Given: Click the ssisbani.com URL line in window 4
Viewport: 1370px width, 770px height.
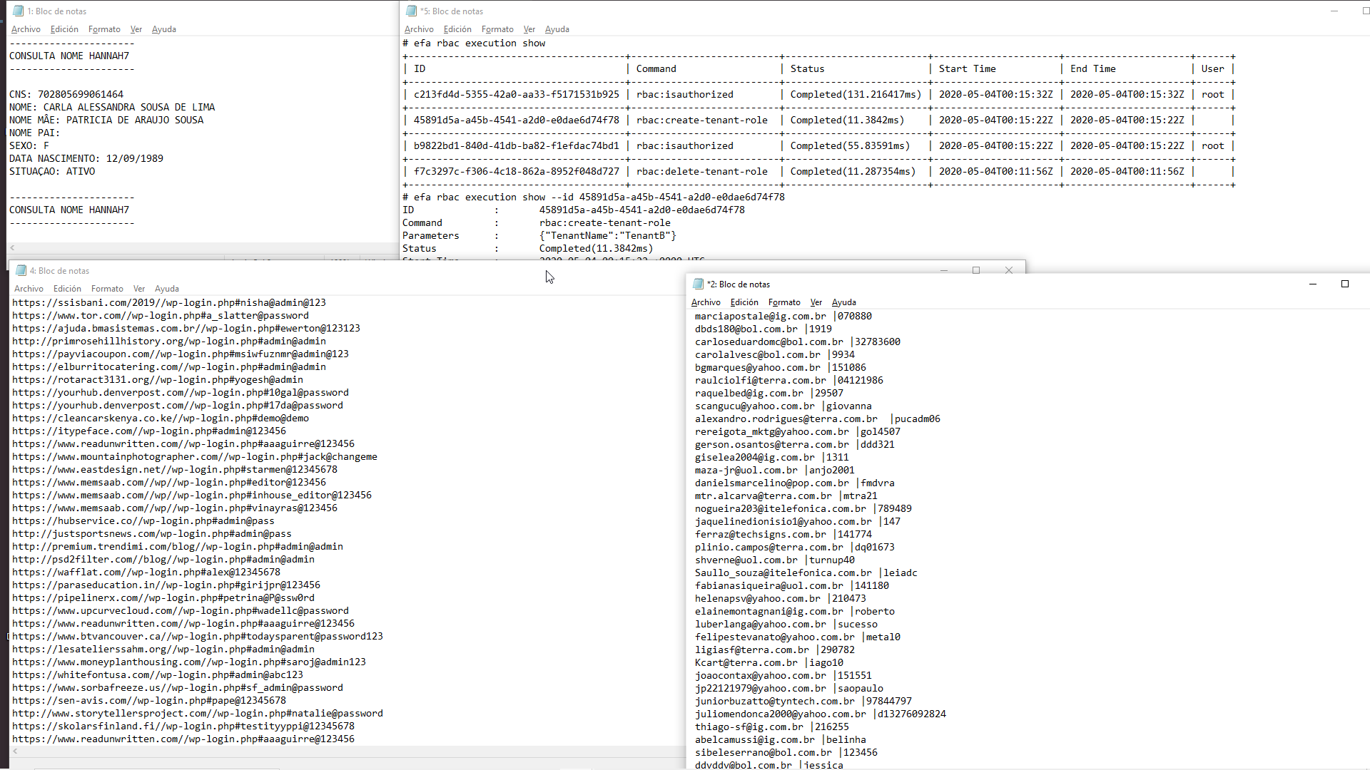Looking at the screenshot, I should [x=169, y=302].
